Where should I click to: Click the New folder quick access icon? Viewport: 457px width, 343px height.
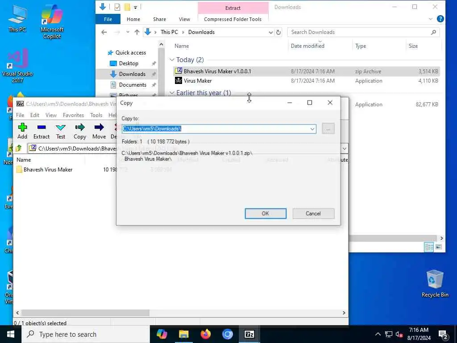click(x=127, y=7)
